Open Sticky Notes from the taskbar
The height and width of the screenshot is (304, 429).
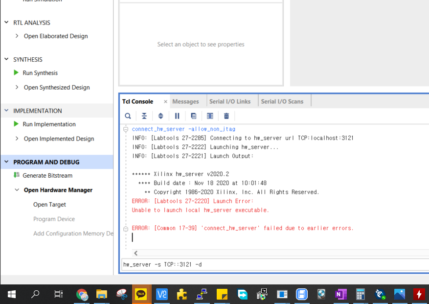click(222, 294)
